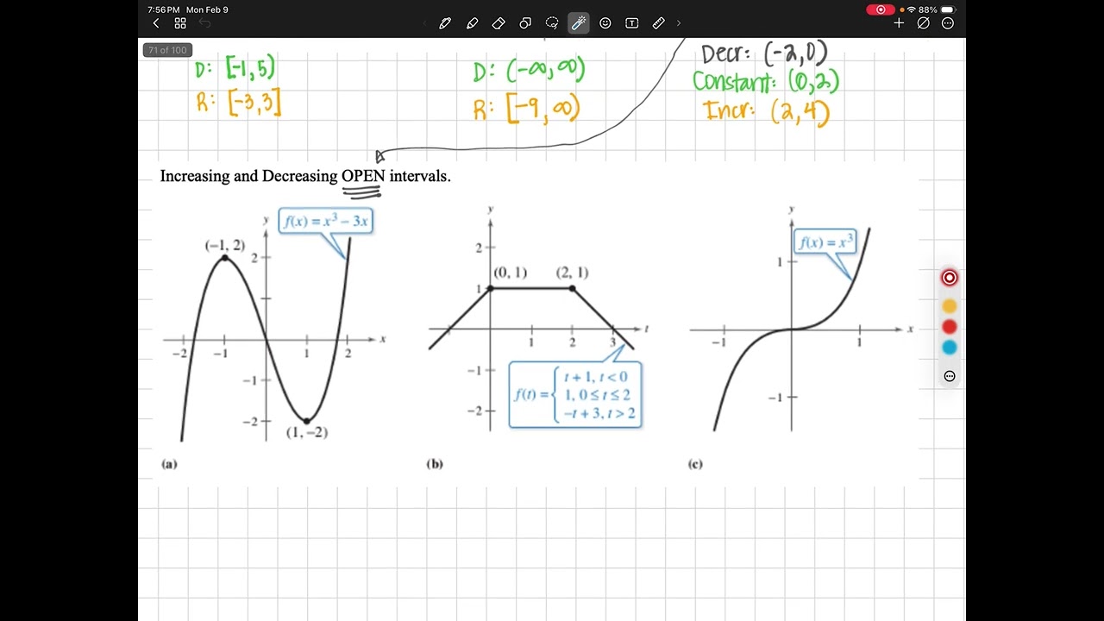Open the stickers and emoji tool
The image size is (1104, 621).
tap(605, 23)
